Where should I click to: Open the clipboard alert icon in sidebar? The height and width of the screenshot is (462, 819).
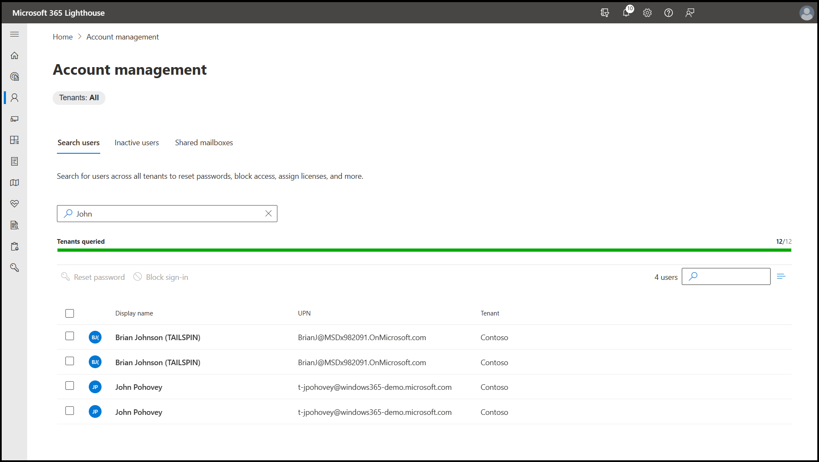(x=14, y=246)
